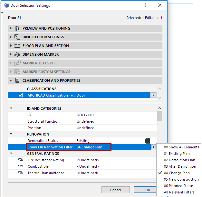Choose 00 Show All Elements filter
The height and width of the screenshot is (197, 202).
(x=181, y=147)
